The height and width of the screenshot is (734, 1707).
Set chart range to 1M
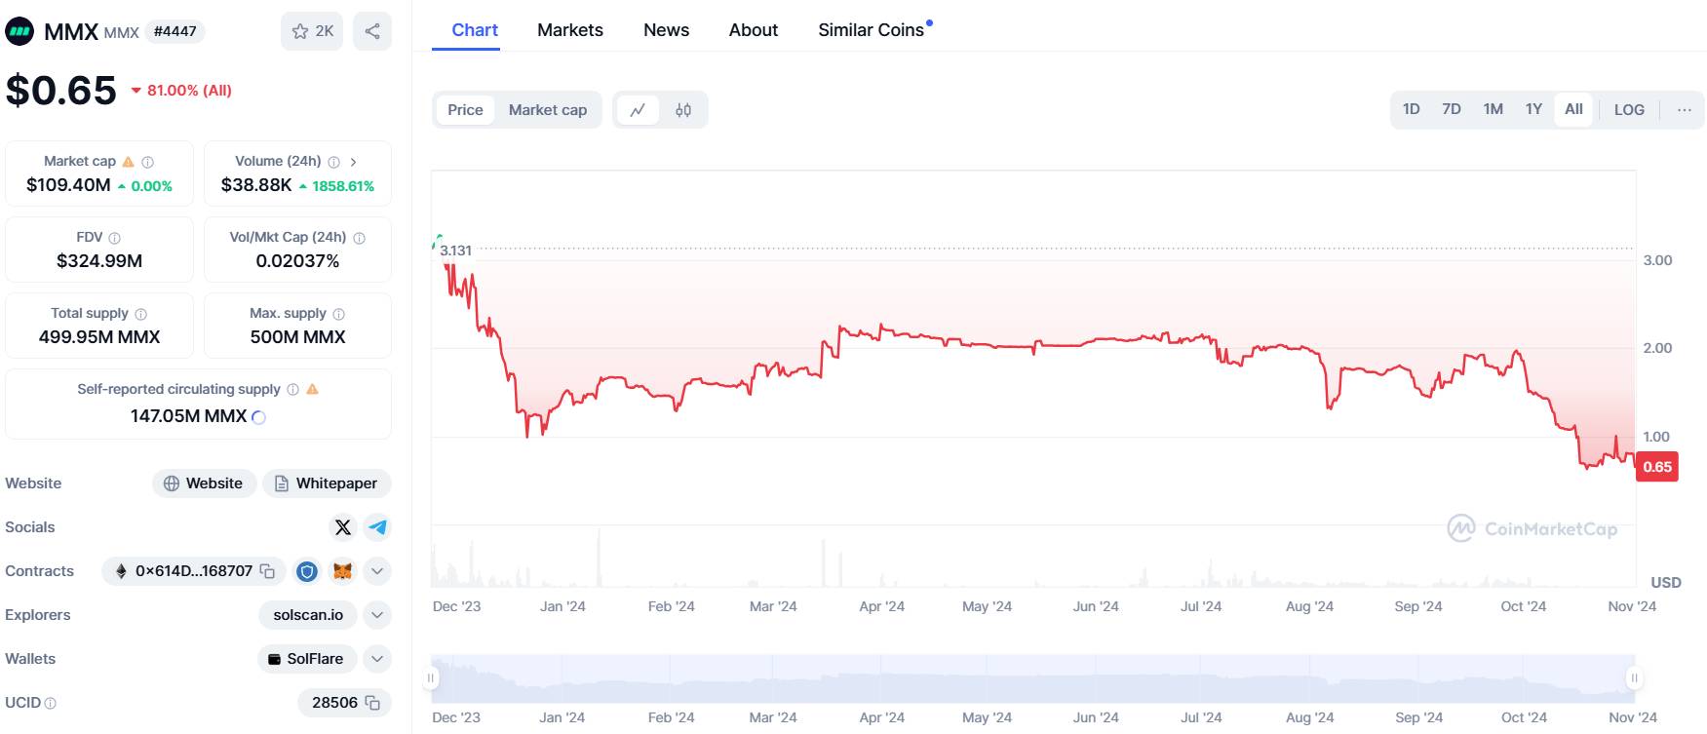(x=1494, y=109)
